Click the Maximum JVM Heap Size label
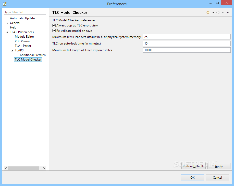This screenshot has width=234, height=186. coord(96,37)
